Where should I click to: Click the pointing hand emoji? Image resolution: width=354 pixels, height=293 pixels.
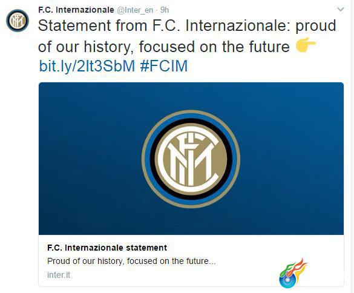pos(306,45)
